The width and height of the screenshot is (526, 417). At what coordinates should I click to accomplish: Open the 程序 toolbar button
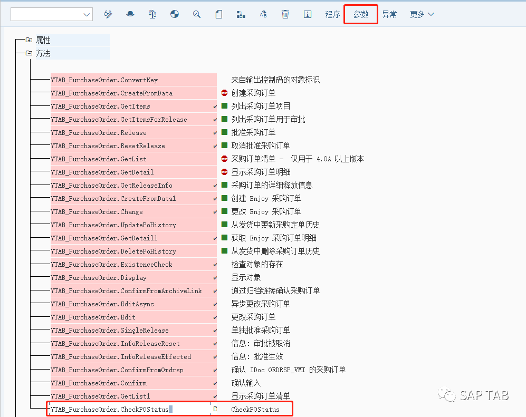[332, 14]
